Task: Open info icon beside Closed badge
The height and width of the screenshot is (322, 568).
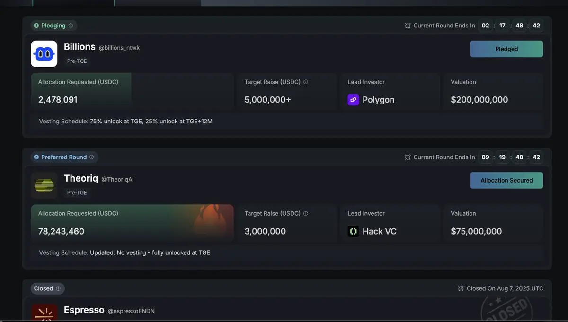Action: click(x=58, y=288)
